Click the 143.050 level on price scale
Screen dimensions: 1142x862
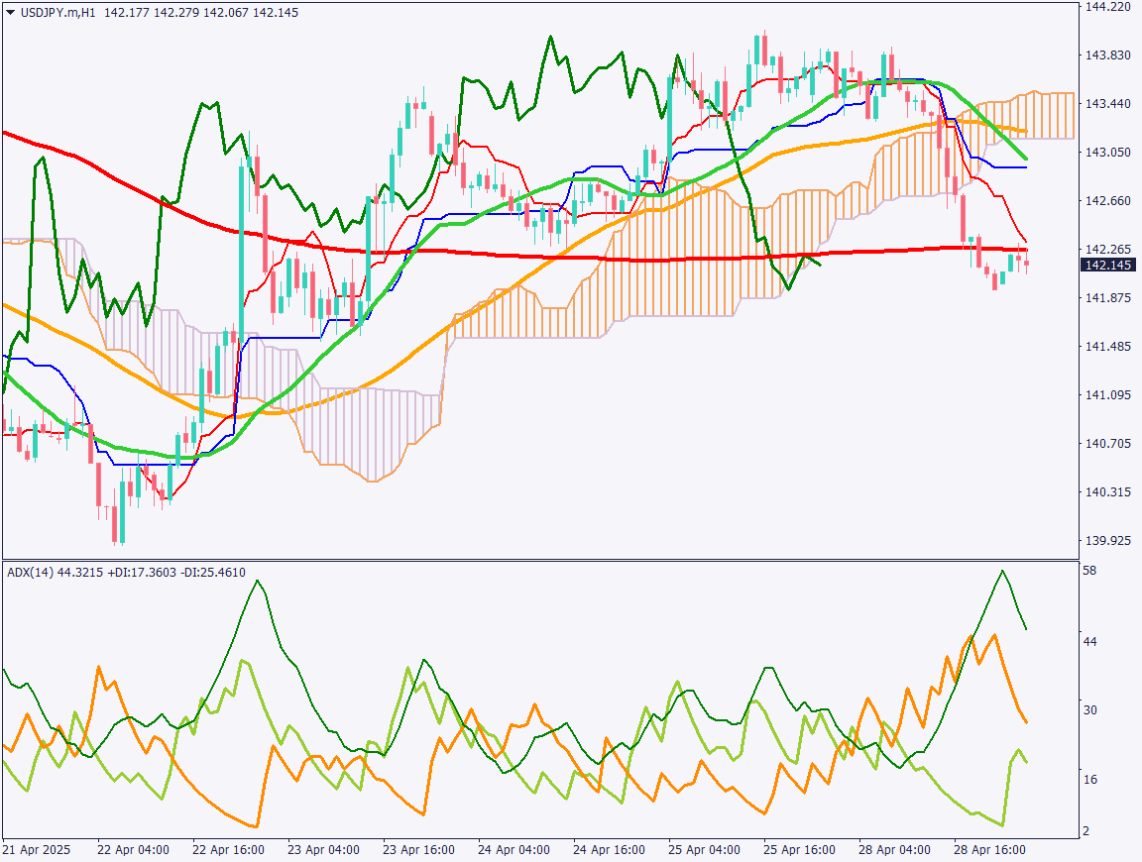click(1108, 153)
